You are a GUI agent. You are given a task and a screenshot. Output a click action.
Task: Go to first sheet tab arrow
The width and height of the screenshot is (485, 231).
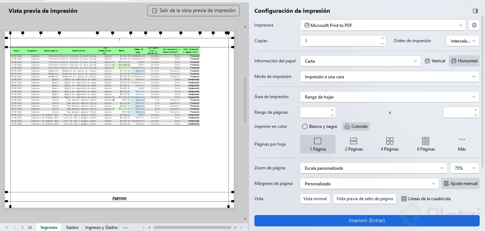pos(7,227)
